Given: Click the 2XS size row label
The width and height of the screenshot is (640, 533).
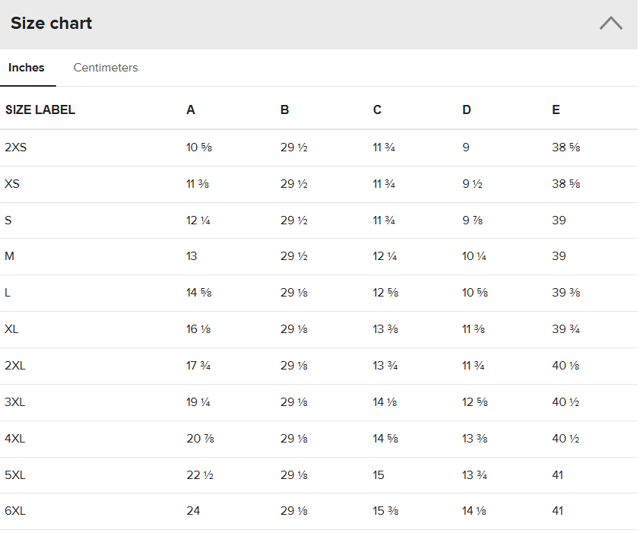Looking at the screenshot, I should 15,147.
